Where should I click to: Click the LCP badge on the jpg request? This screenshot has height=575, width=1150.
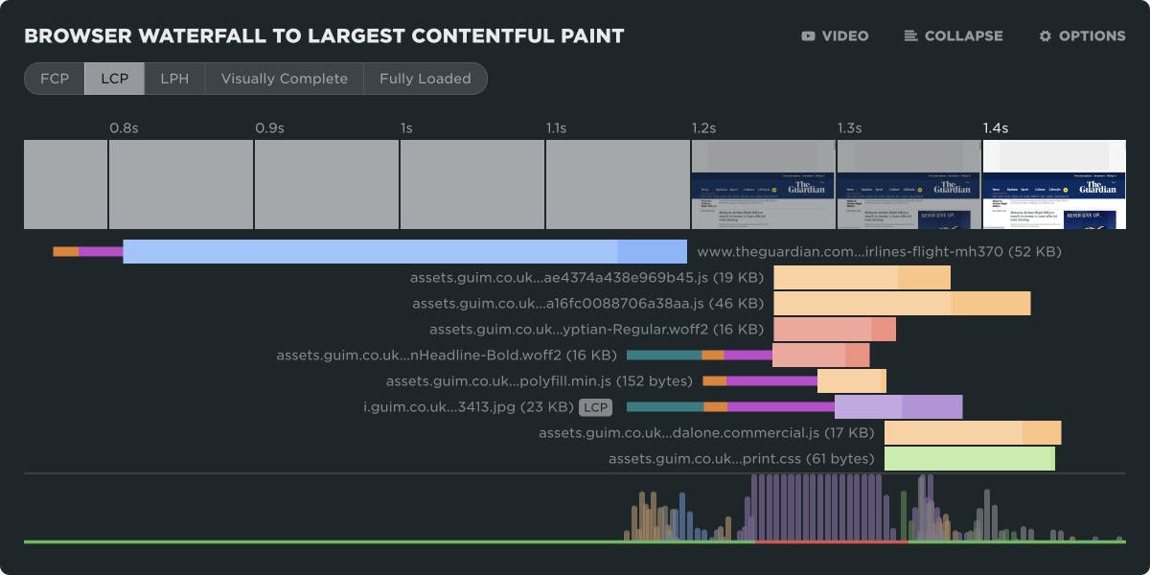coord(596,407)
